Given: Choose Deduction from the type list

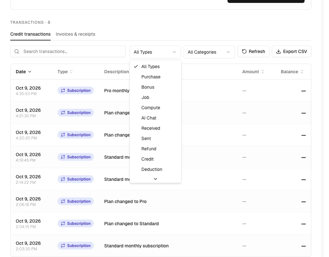Looking at the screenshot, I should tap(155, 169).
